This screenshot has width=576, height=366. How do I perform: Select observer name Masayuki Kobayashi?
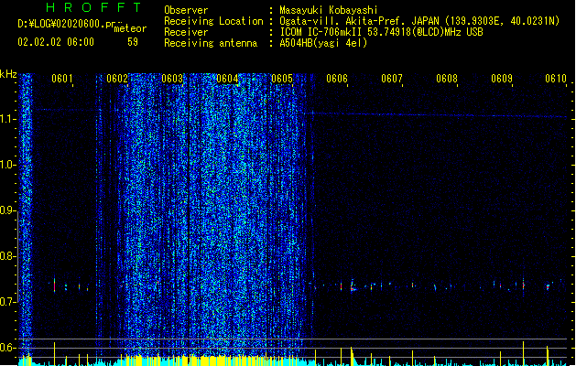(x=329, y=10)
